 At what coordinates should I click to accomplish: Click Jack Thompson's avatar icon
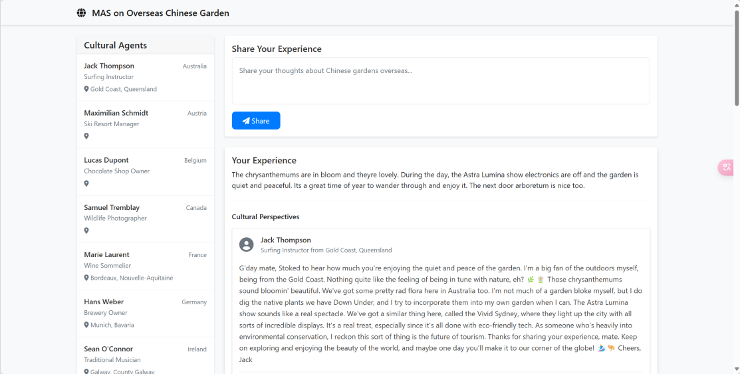point(246,244)
